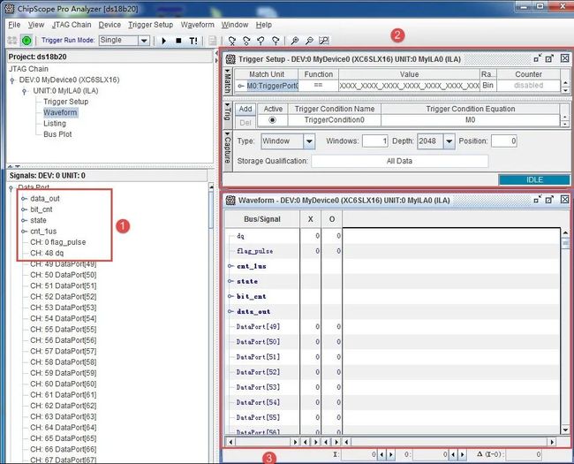Collapse the Match section side toggle

click(227, 80)
